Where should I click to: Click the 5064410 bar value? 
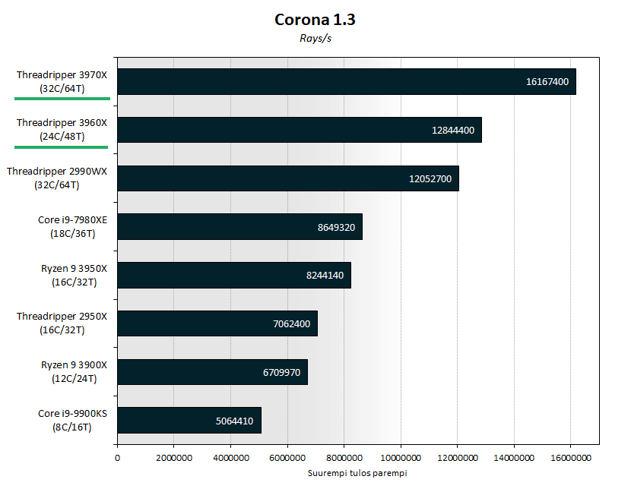tap(234, 421)
